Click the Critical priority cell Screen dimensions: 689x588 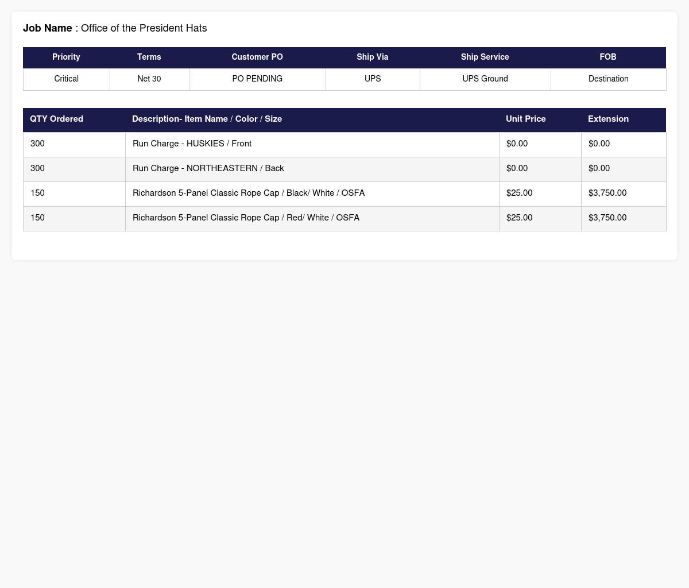[67, 79]
